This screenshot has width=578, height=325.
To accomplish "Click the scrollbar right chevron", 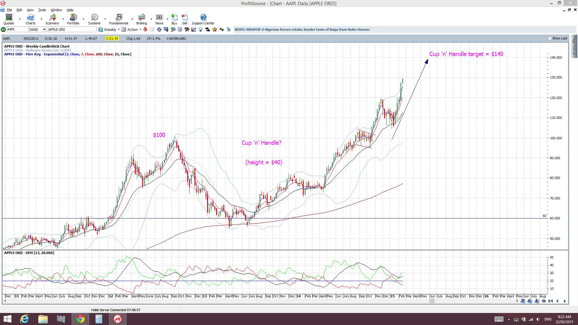I will pos(517,301).
